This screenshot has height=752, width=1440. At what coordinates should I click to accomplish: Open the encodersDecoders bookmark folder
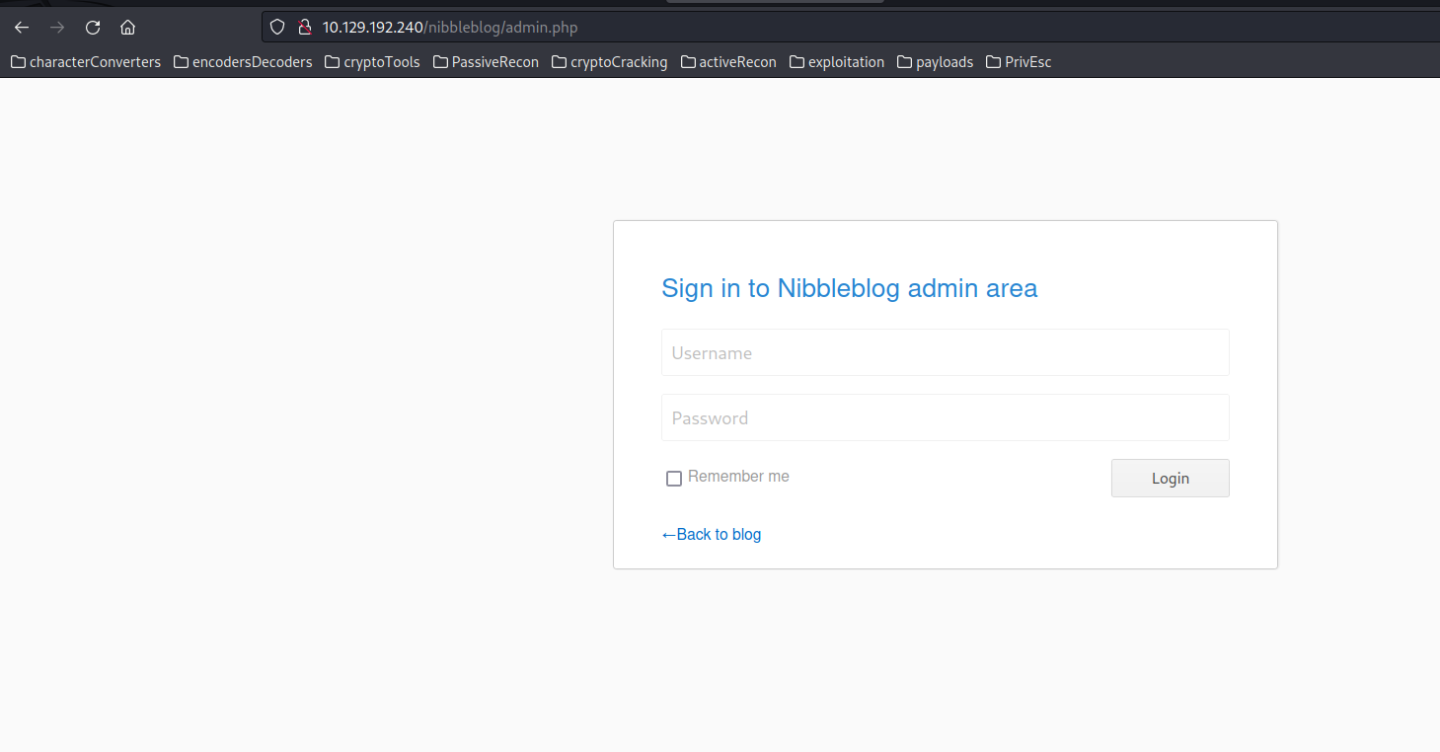[x=243, y=62]
